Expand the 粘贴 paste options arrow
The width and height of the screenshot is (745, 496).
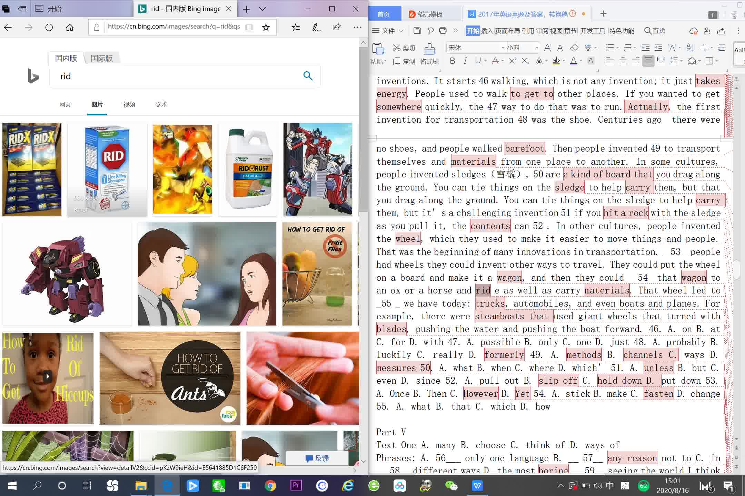(385, 61)
